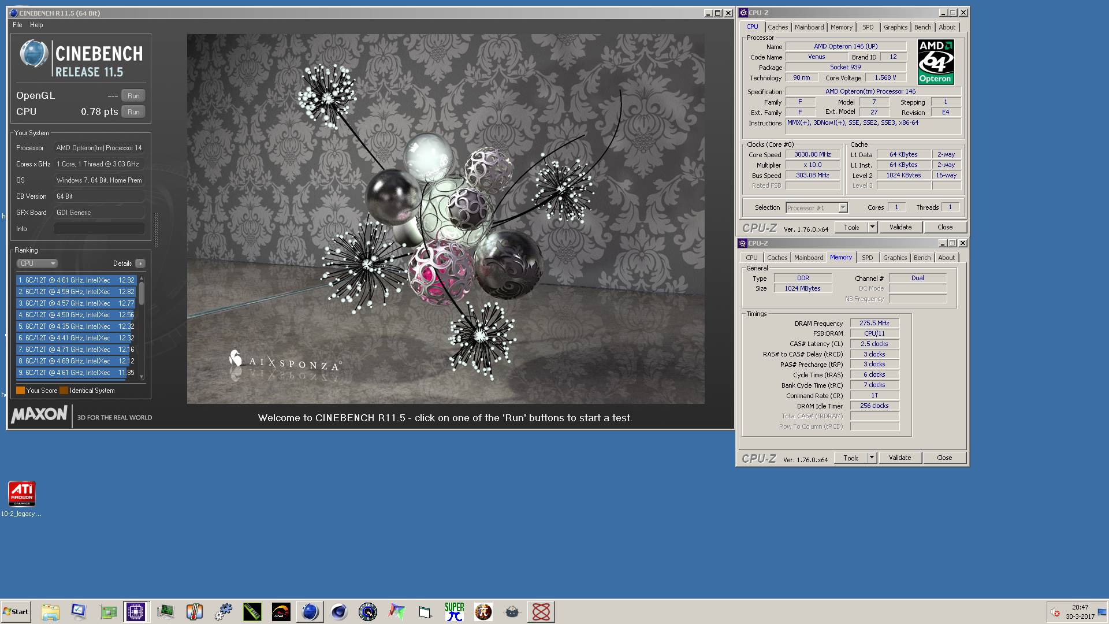1109x624 pixels.
Task: Click the upper CPU-Z window title icon
Action: pyautogui.click(x=743, y=13)
